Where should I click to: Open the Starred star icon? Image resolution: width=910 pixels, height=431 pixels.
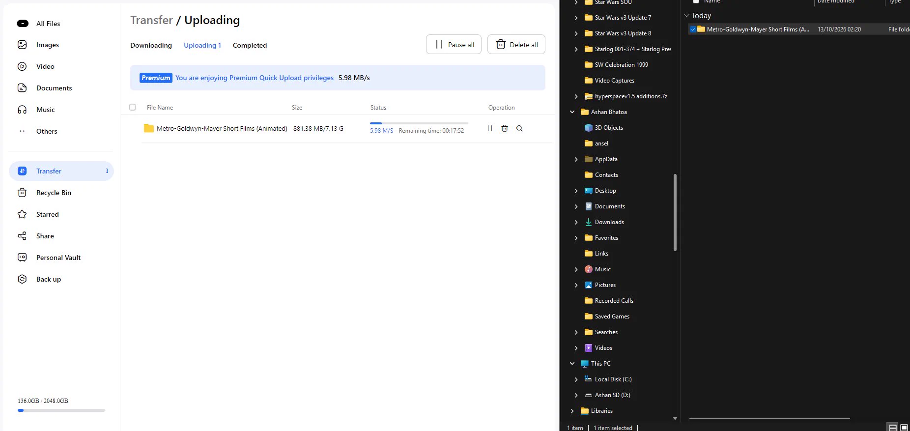pyautogui.click(x=22, y=214)
